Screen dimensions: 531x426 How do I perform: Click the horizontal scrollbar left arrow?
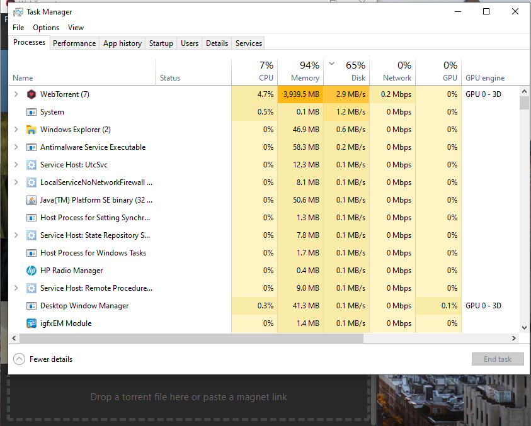tap(14, 338)
